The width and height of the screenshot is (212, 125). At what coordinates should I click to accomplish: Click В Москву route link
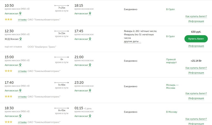172,112
